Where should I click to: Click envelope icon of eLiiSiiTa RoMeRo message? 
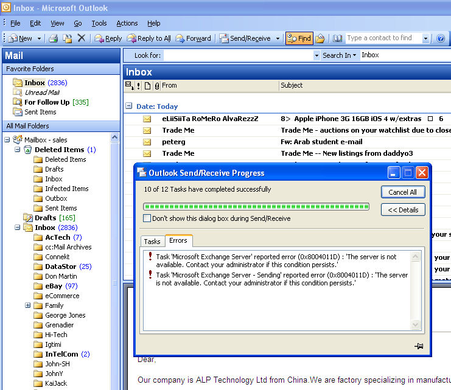(x=147, y=119)
